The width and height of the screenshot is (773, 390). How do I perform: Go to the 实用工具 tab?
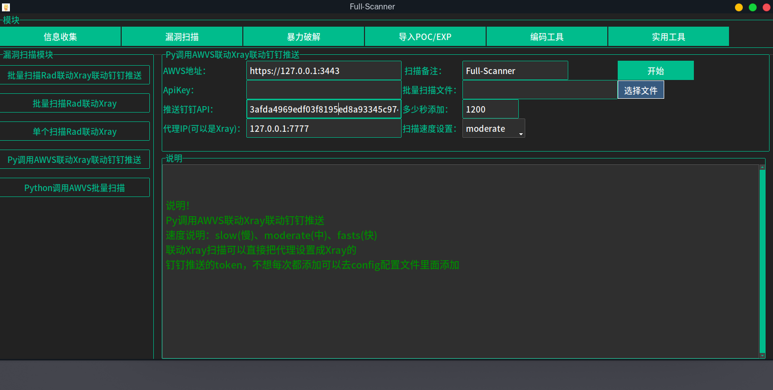click(669, 37)
